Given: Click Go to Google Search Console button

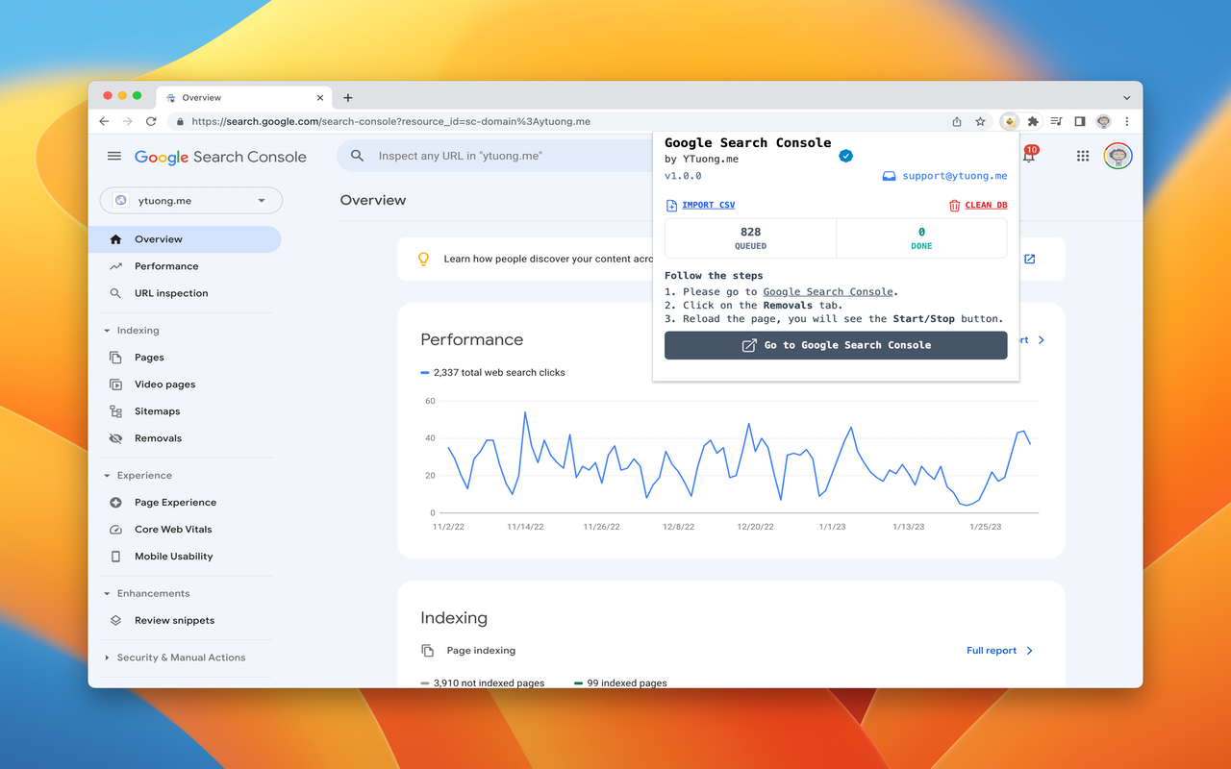Looking at the screenshot, I should click(836, 345).
